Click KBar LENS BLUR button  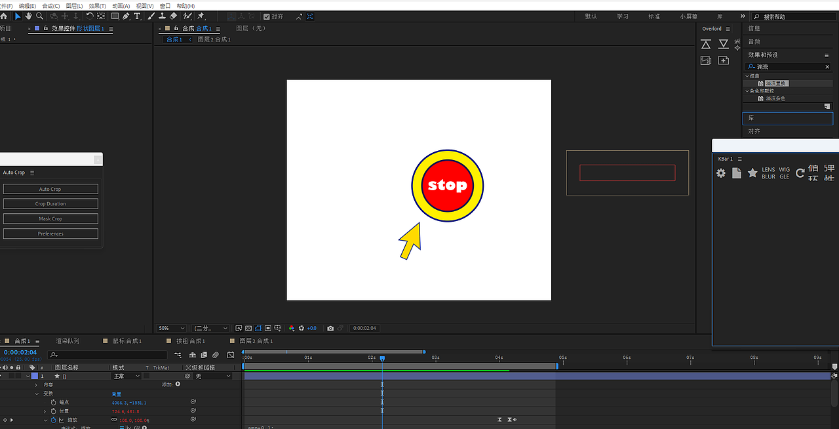click(768, 173)
